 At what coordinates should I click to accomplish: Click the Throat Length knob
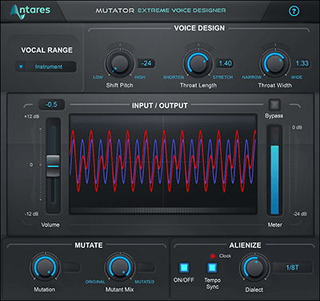198,63
